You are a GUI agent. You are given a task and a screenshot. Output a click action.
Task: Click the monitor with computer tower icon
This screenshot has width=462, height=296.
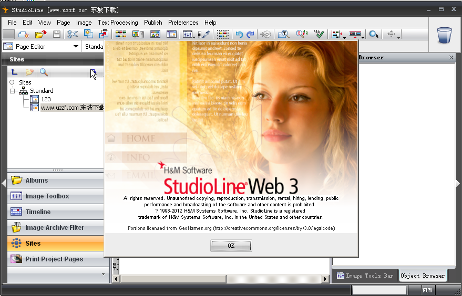pos(138,35)
